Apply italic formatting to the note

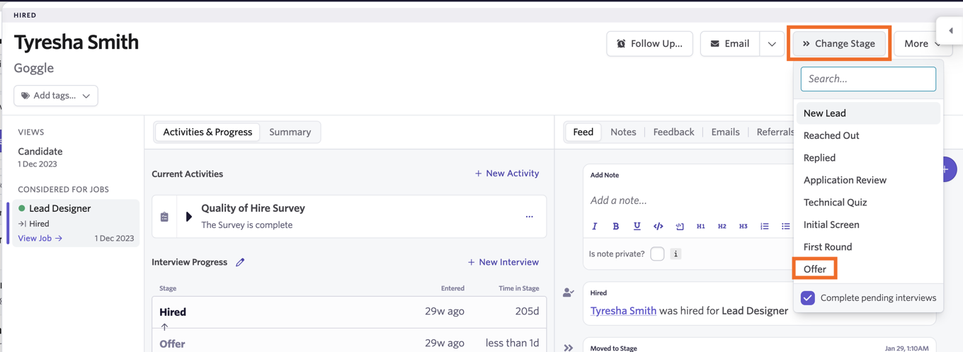594,226
